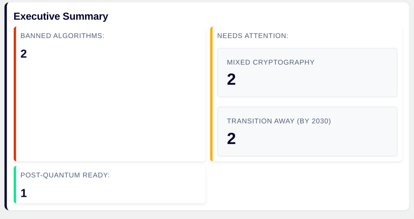
Task: Click the Executive Summary heading
Action: click(61, 16)
